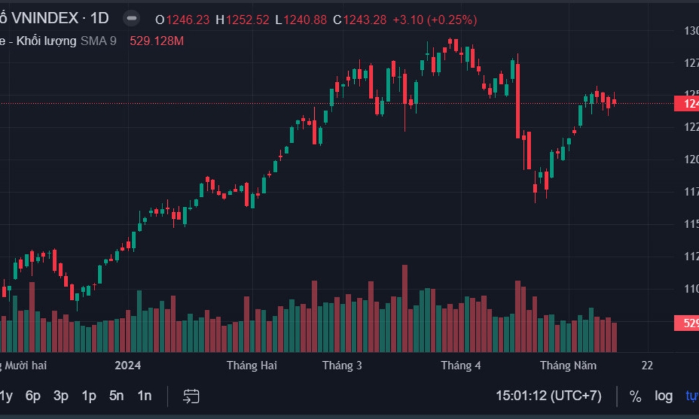Click the red volume value label on axis
699x419 pixels.
click(x=687, y=323)
